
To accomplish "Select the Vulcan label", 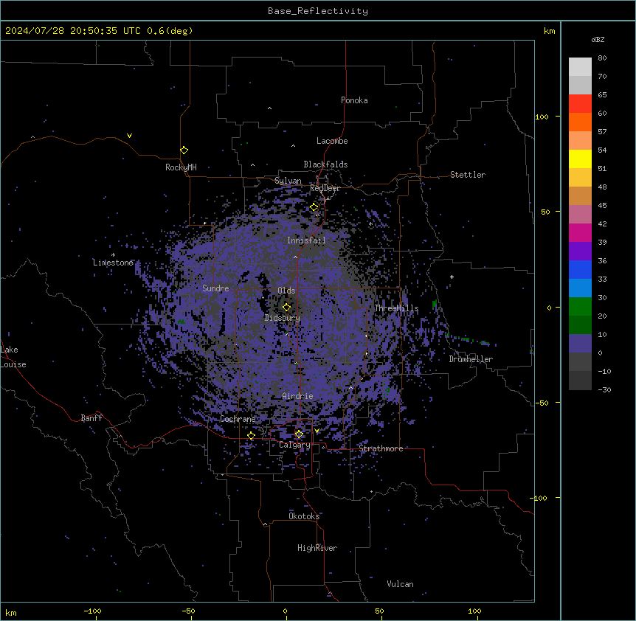I will pos(401,584).
